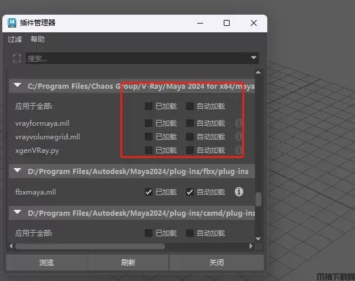Uncheck 已加载 for fbxmaya.mll
The height and width of the screenshot is (281, 355).
click(149, 192)
